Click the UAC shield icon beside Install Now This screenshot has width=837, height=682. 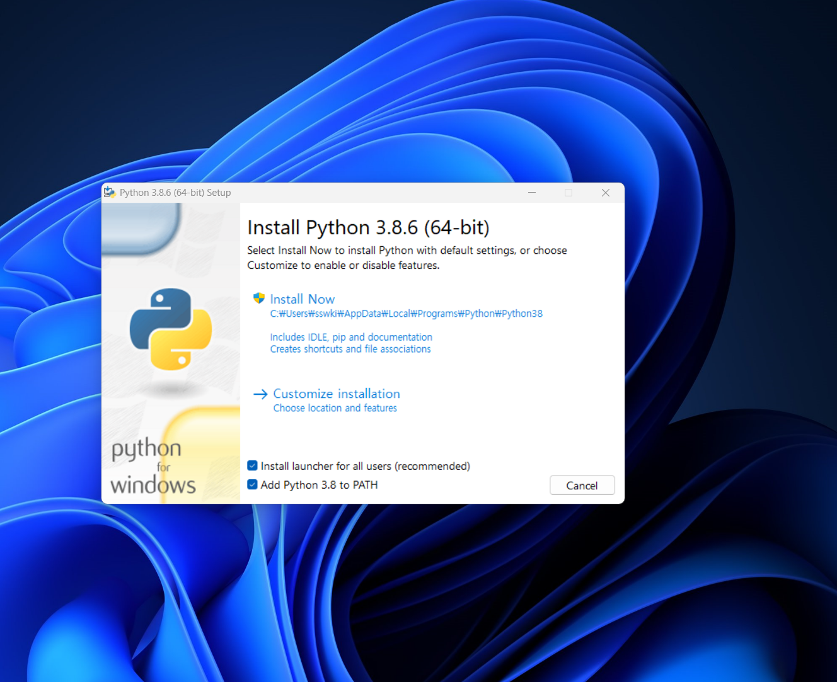(x=258, y=298)
